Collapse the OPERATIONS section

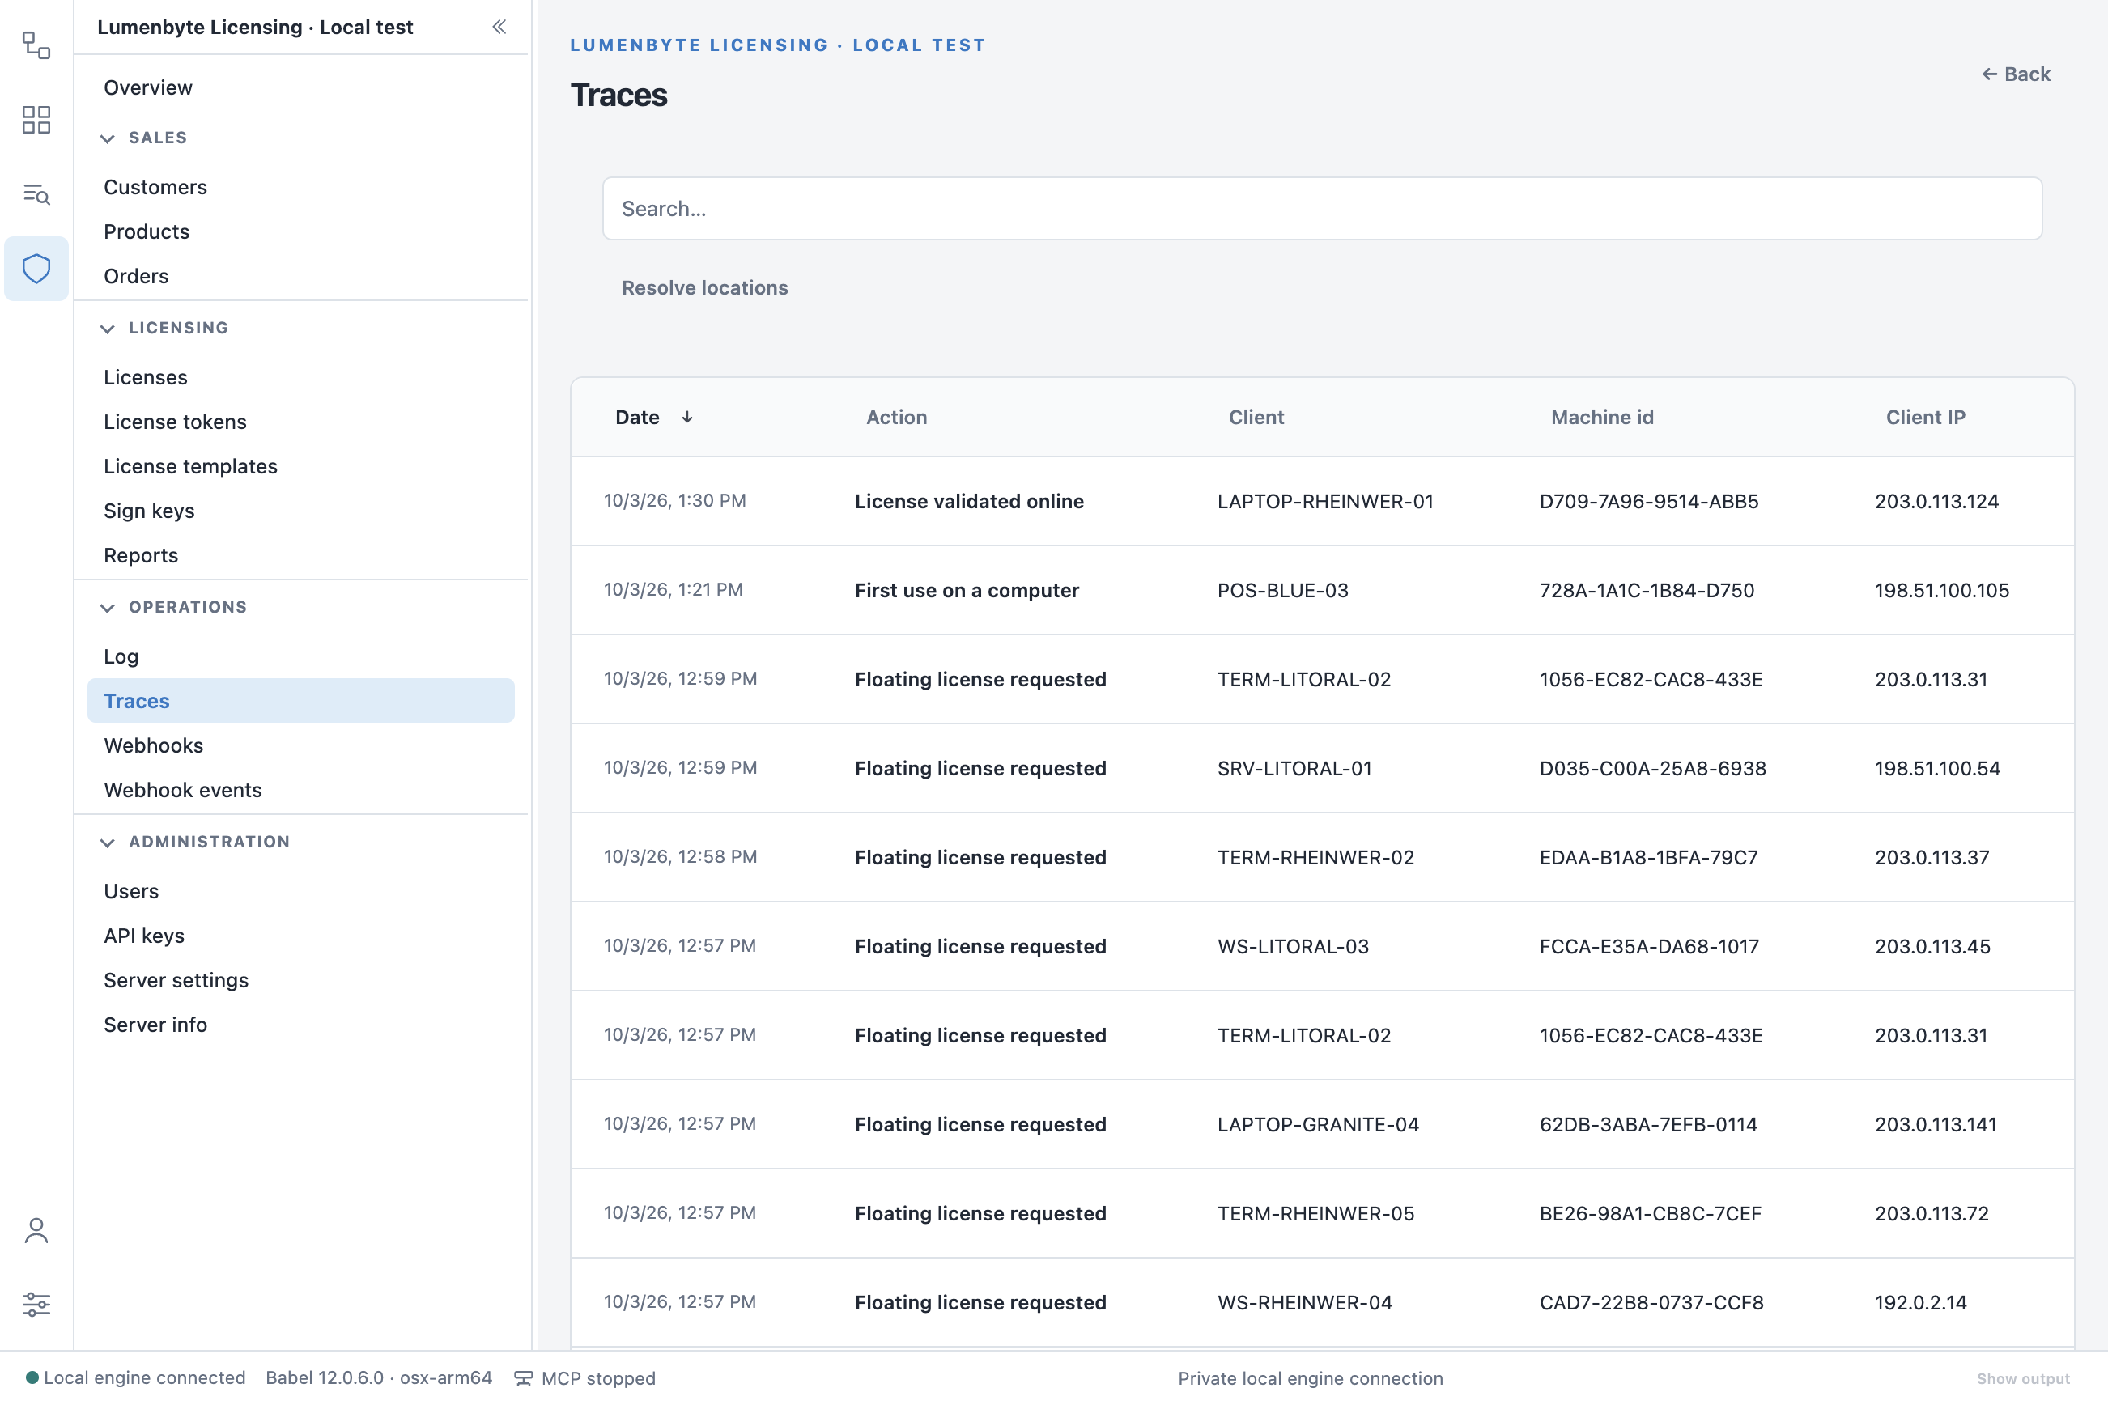108,608
